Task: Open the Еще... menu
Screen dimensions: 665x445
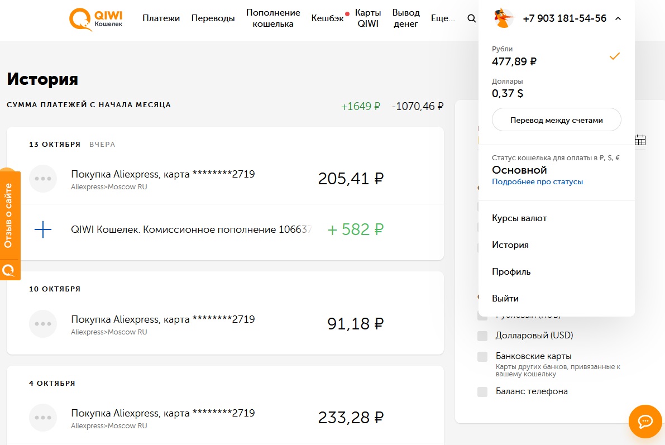Action: tap(443, 18)
